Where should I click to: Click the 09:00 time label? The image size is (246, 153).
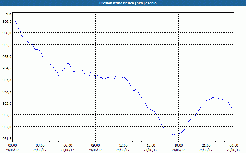95,146
